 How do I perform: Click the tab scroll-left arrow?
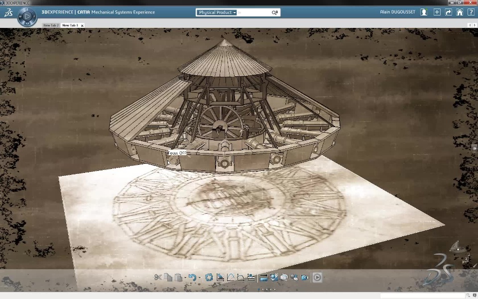(470, 25)
